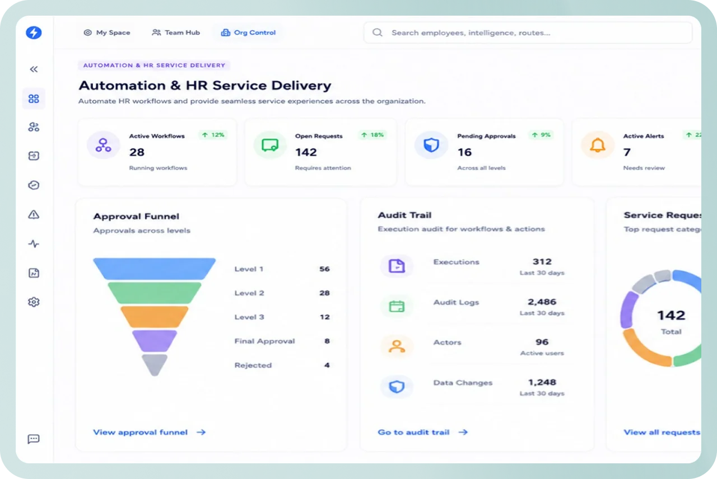
Task: Open the activity pulse icon in sidebar
Action: [34, 244]
